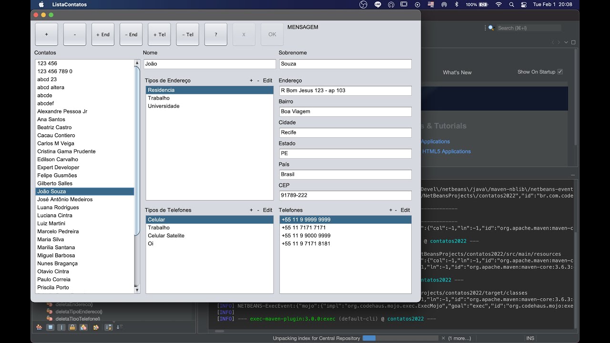Toggle the NetBeans non-public members lock icon
This screenshot has height=343, width=610.
point(72,327)
